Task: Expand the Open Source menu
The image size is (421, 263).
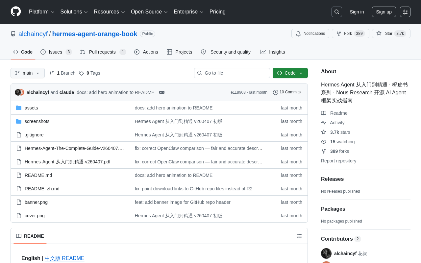Action: click(x=149, y=12)
